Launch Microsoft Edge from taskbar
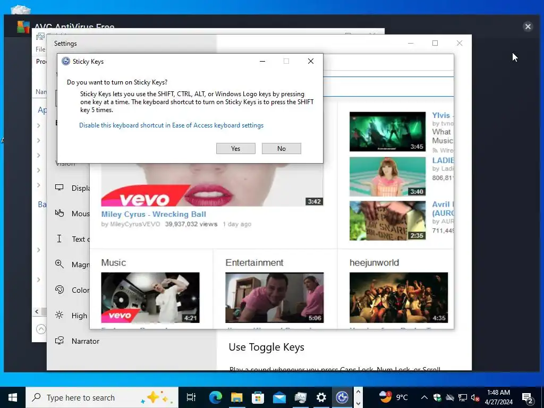 point(215,397)
